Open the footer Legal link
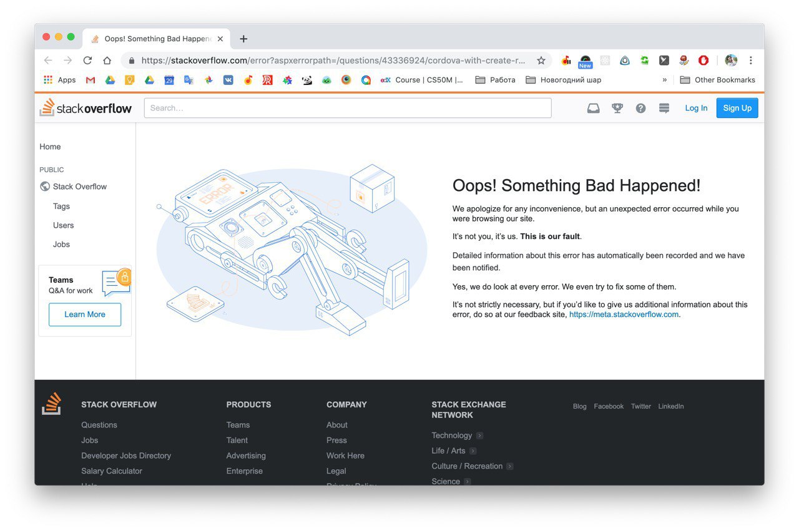Image resolution: width=799 pixels, height=531 pixels. click(336, 471)
